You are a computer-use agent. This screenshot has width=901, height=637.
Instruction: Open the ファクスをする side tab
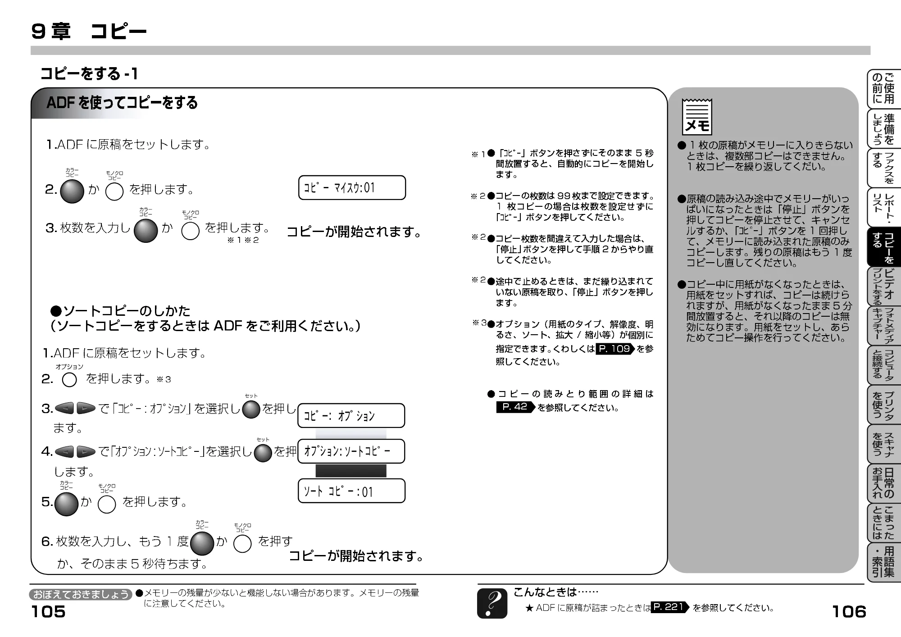coord(883,168)
